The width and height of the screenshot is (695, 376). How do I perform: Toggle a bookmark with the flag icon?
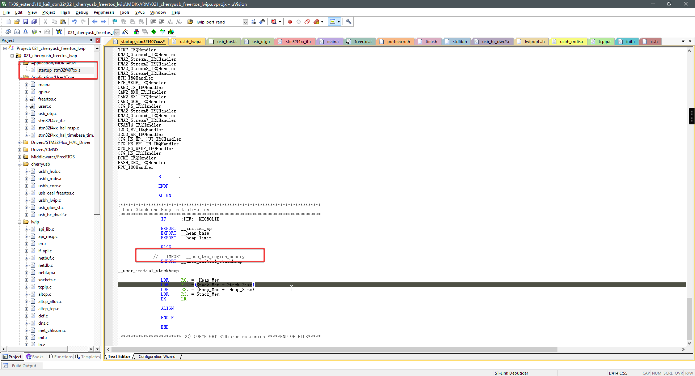pos(114,22)
